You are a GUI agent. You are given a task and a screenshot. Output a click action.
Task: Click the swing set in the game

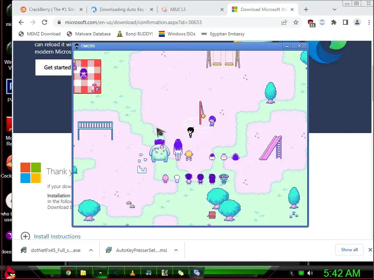(223, 59)
